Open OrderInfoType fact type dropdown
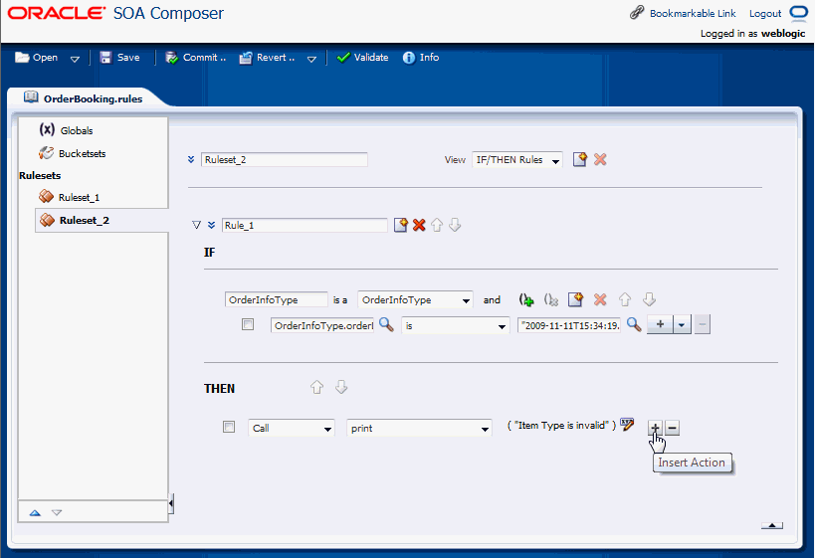The height and width of the screenshot is (558, 815). click(x=415, y=299)
